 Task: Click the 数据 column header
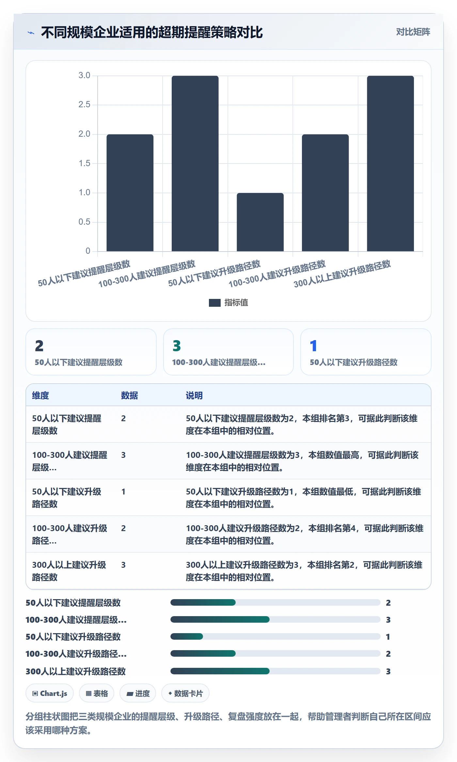(x=129, y=395)
